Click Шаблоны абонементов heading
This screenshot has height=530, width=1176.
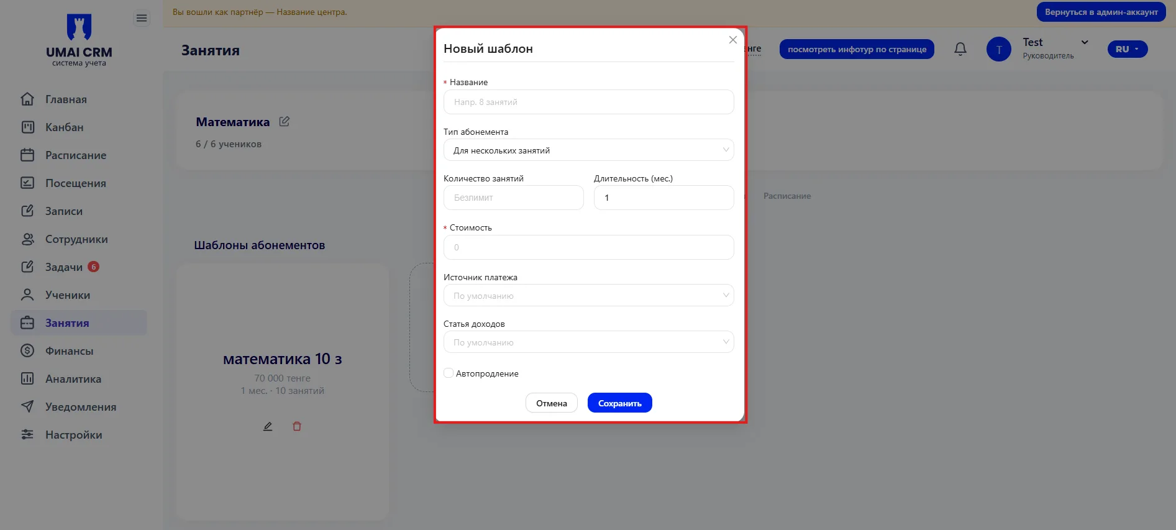(260, 245)
